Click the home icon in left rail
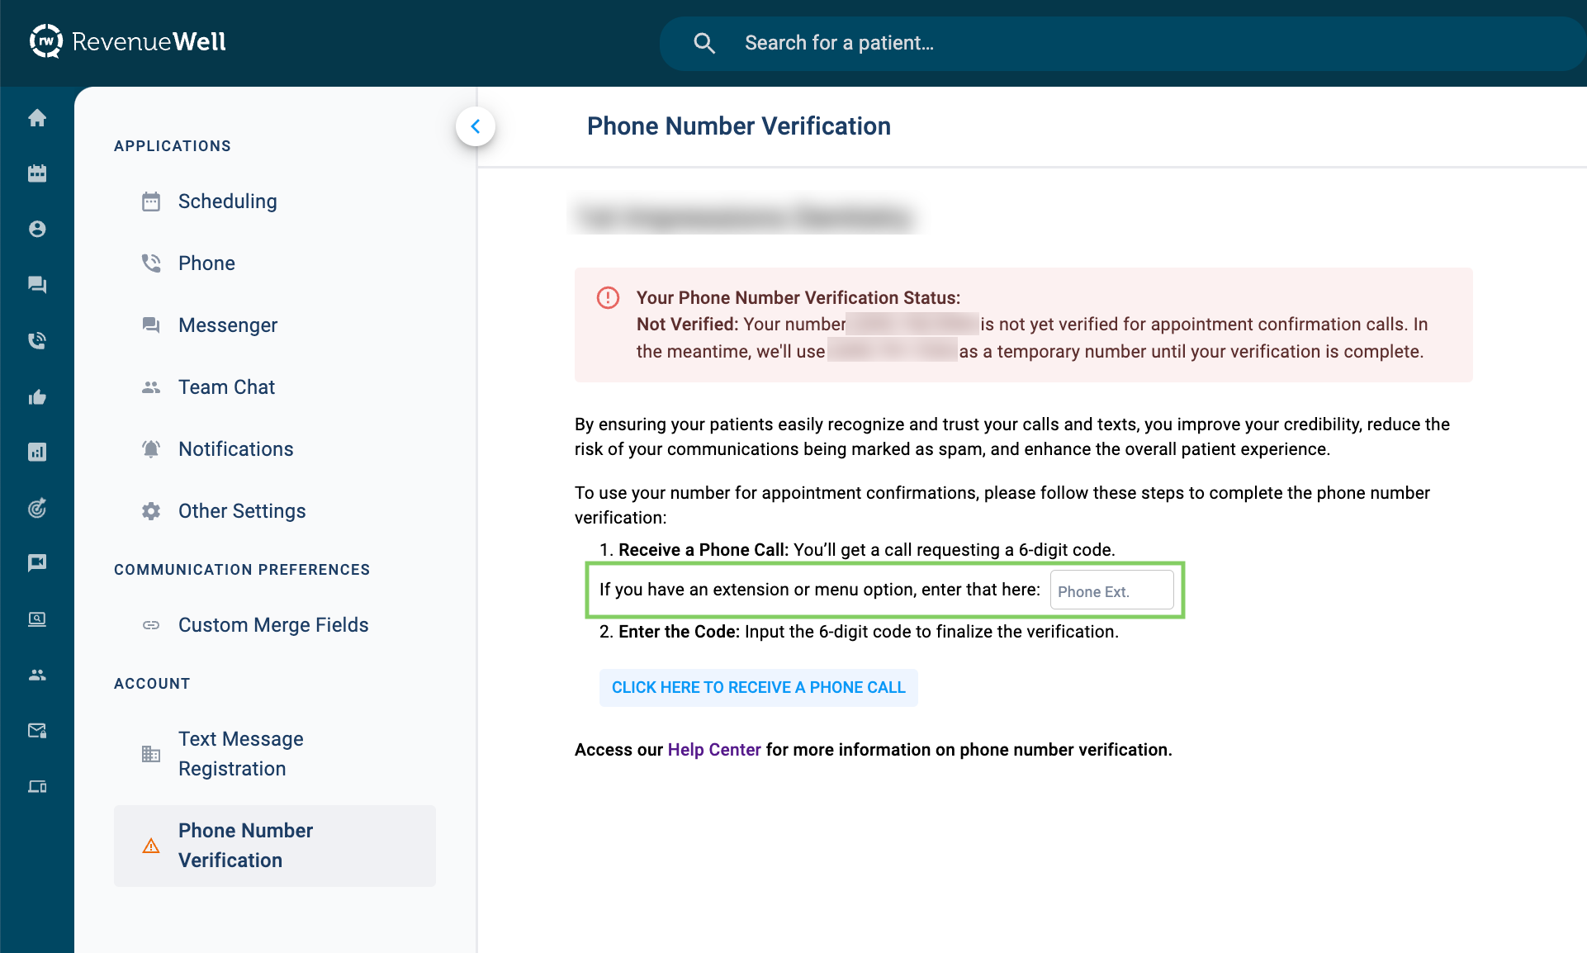1587x953 pixels. point(37,118)
